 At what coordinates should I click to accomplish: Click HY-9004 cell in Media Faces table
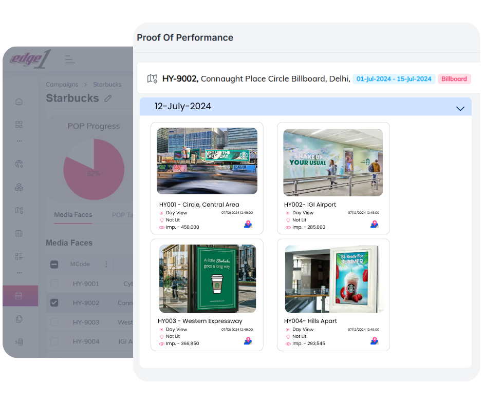(86, 341)
